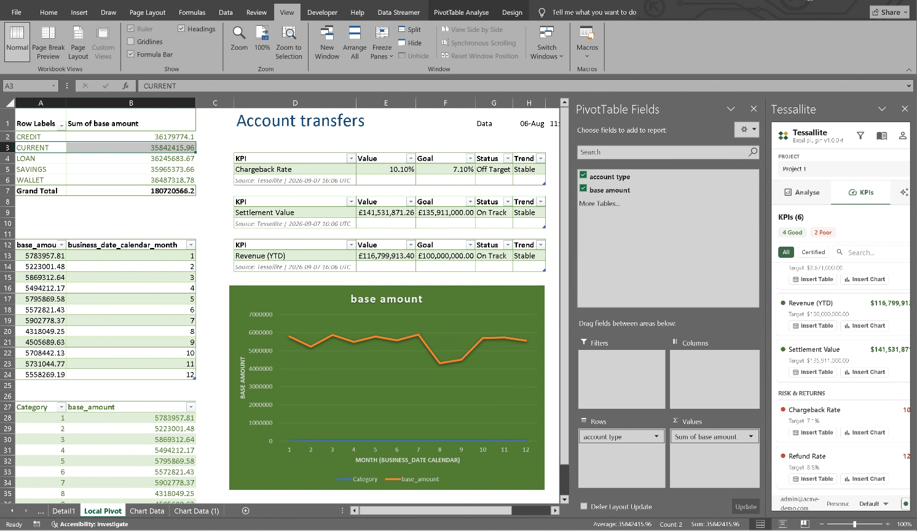917x531 pixels.
Task: Open Row Labels filter dropdown
Action: tap(61, 125)
